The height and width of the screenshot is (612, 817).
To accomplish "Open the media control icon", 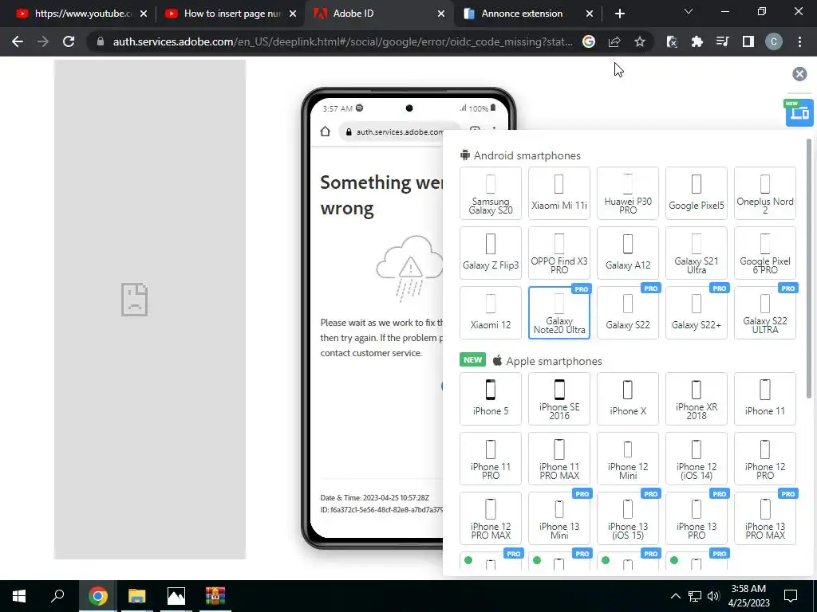I will pos(723,41).
